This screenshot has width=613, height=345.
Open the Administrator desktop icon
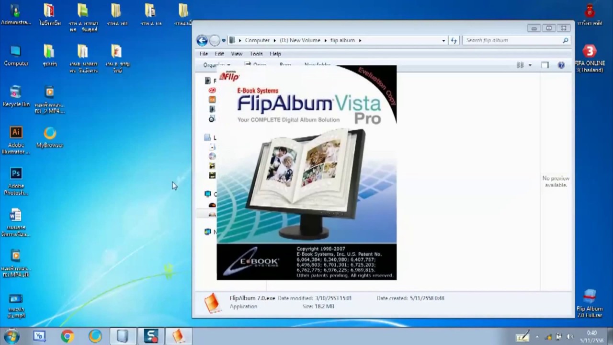[x=15, y=14]
